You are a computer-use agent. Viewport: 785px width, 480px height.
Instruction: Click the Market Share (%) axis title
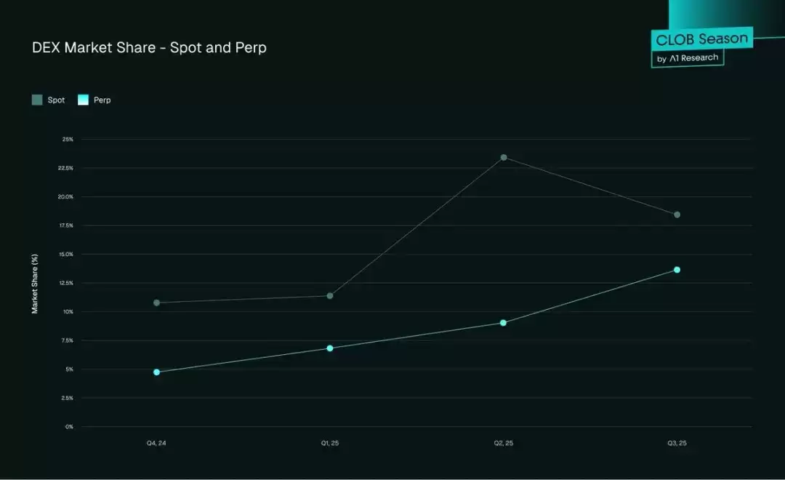(x=35, y=284)
